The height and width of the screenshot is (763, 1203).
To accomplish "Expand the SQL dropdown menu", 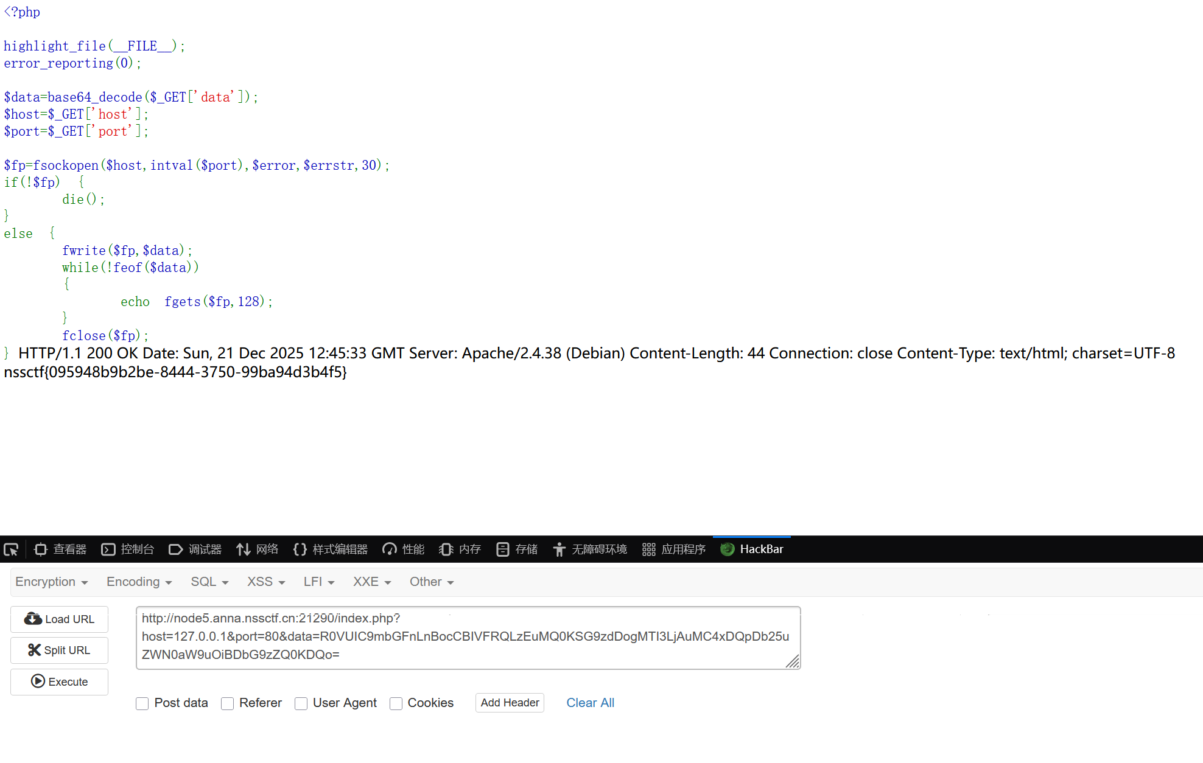I will pos(209,582).
